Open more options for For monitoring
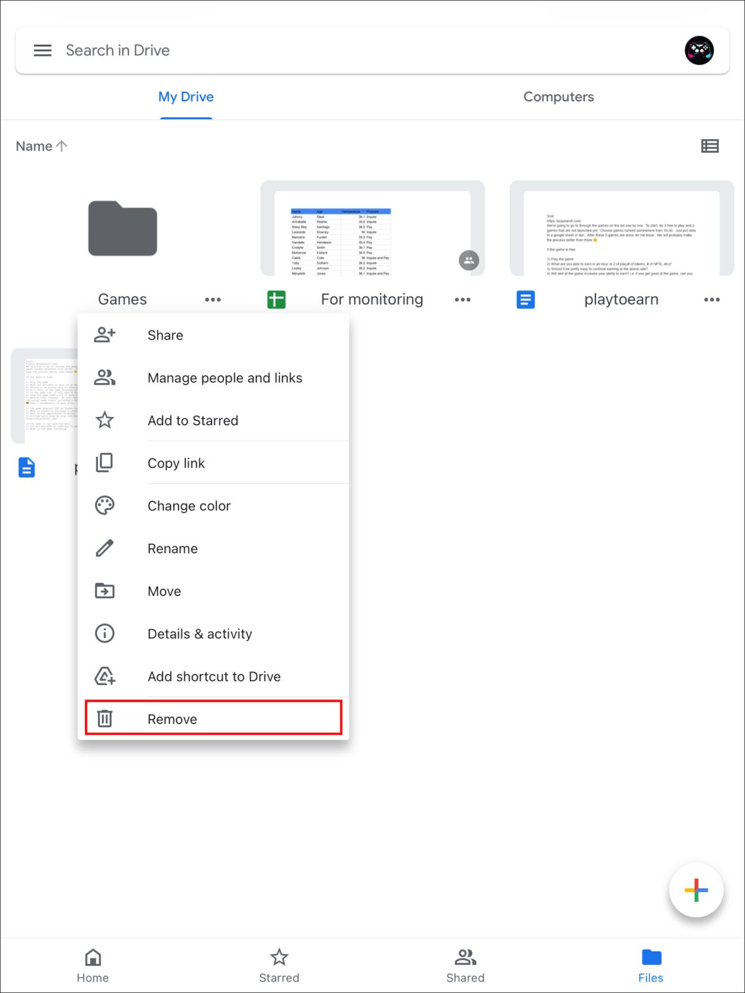This screenshot has width=745, height=993. [463, 300]
